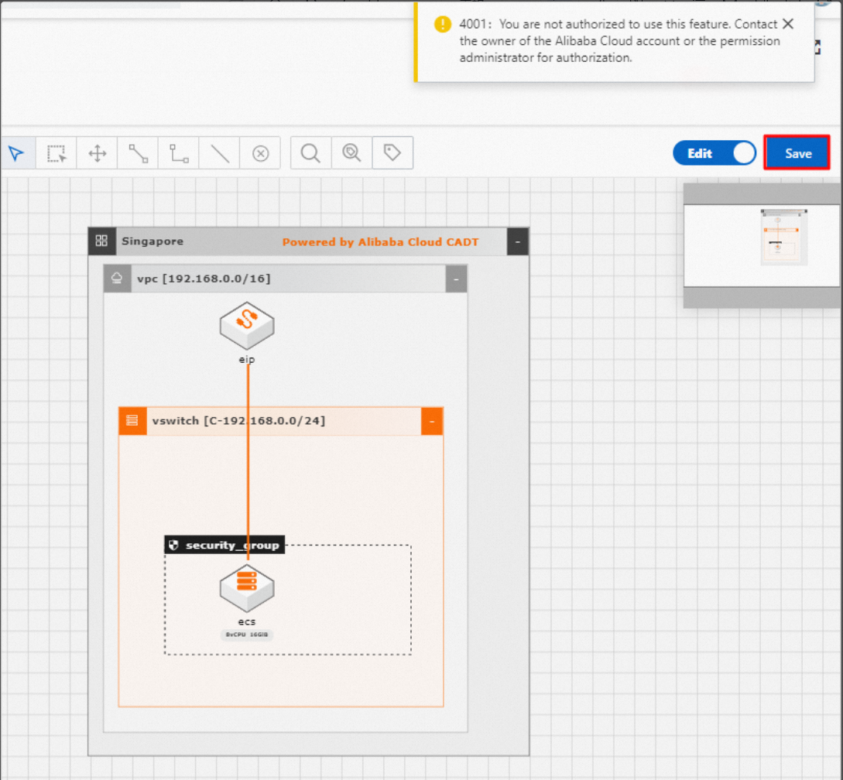Image resolution: width=843 pixels, height=780 pixels.
Task: Collapse the vpc container
Action: (456, 279)
